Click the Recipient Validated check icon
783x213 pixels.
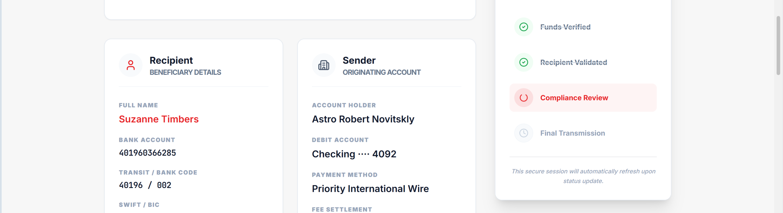click(524, 62)
